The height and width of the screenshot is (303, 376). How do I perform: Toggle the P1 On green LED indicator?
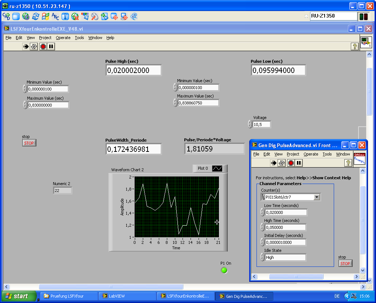224,270
